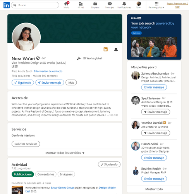
Task: Open the Design Middle East link
Action: click(107, 188)
